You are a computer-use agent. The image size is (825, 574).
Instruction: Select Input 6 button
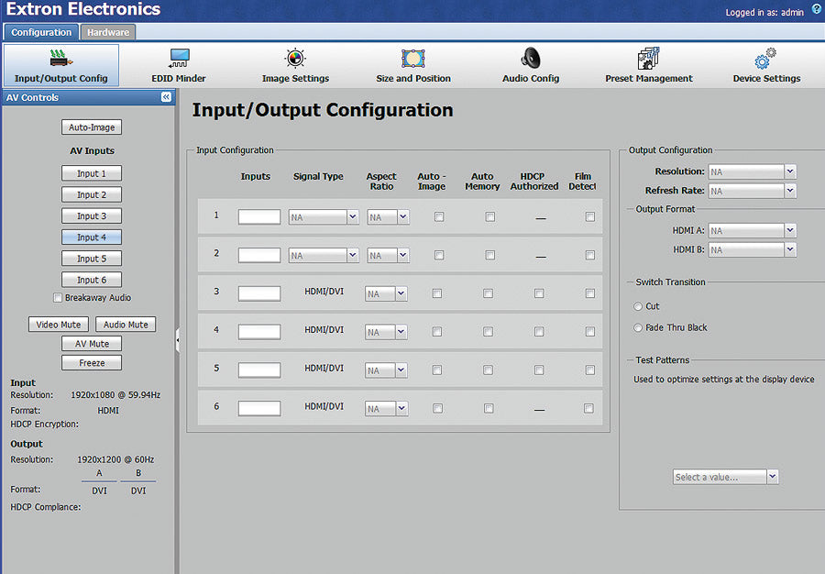(x=92, y=280)
